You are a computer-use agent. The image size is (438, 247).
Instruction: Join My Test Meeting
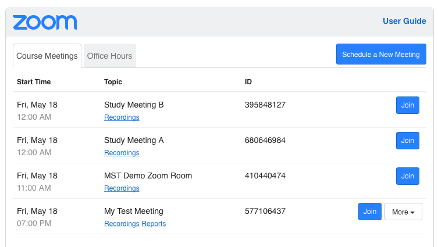click(369, 212)
